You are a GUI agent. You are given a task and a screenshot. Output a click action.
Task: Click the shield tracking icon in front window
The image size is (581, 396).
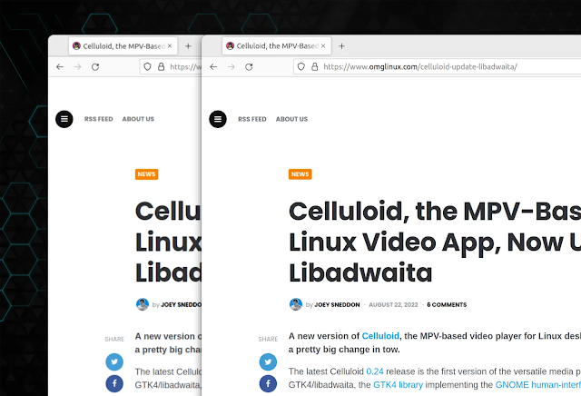301,66
